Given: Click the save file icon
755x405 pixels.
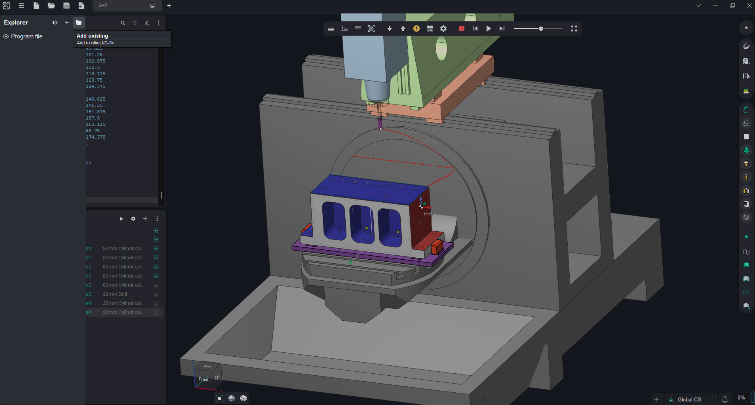Looking at the screenshot, I should (67, 6).
